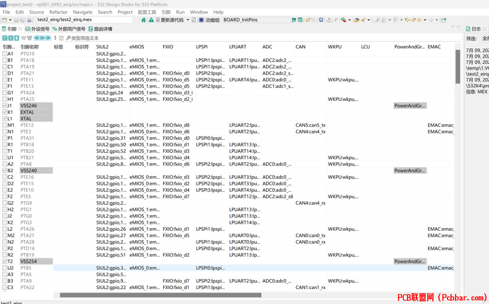Click the blue monitor icon in toolbar
489x304 pixels.
321,20
